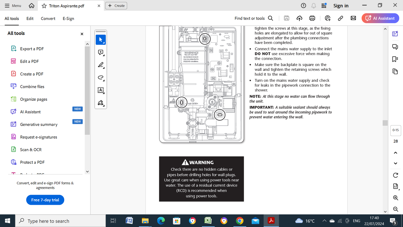Zoom in using magnifier plus icon
This screenshot has height=227, width=403.
pos(396,198)
